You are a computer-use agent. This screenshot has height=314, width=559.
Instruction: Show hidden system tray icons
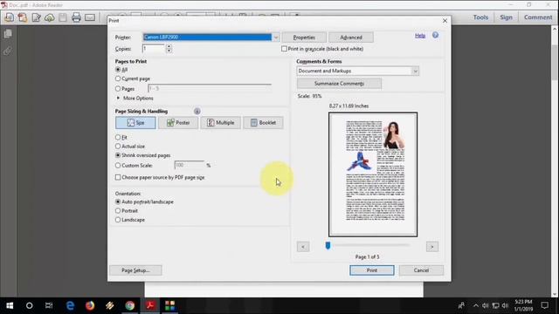tap(475, 305)
